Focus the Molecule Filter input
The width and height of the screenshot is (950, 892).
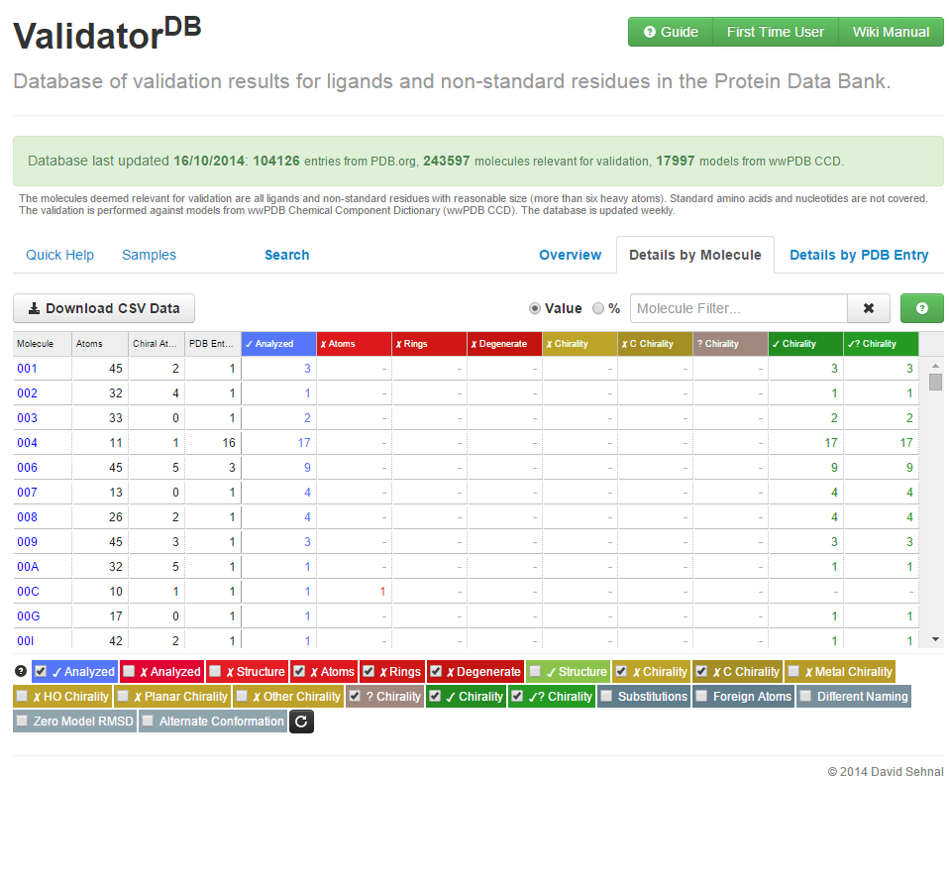click(739, 308)
